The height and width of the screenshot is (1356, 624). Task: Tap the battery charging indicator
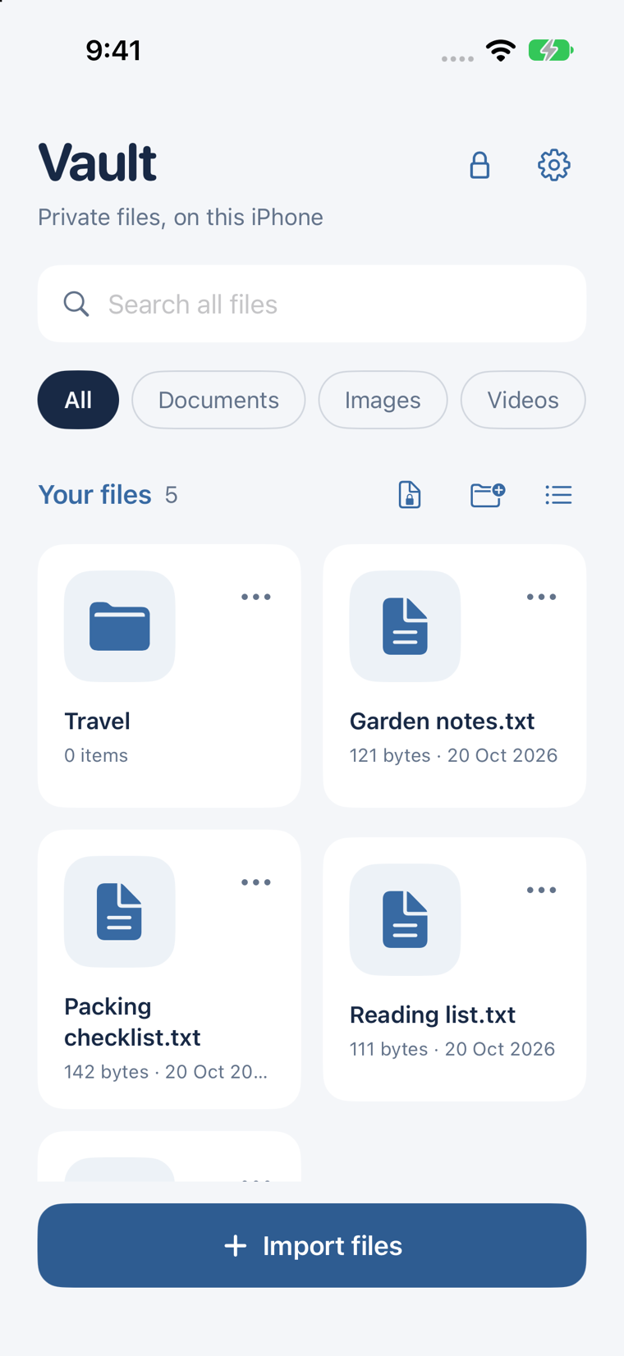coord(550,50)
